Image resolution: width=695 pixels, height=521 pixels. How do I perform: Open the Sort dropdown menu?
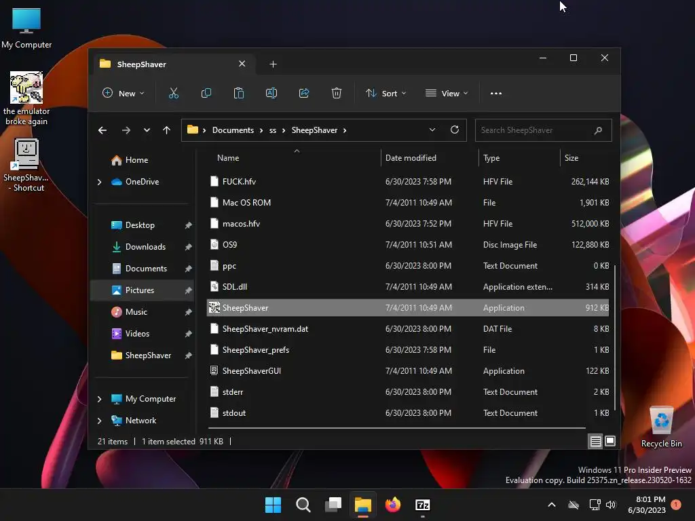point(386,93)
